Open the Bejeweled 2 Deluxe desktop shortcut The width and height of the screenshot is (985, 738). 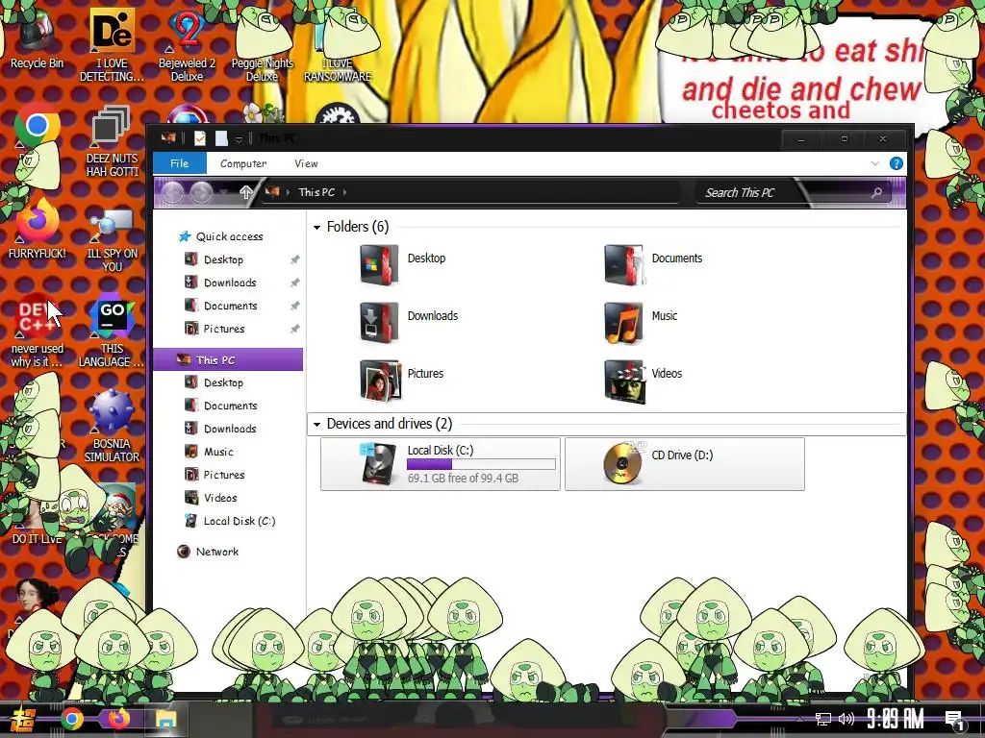(187, 45)
